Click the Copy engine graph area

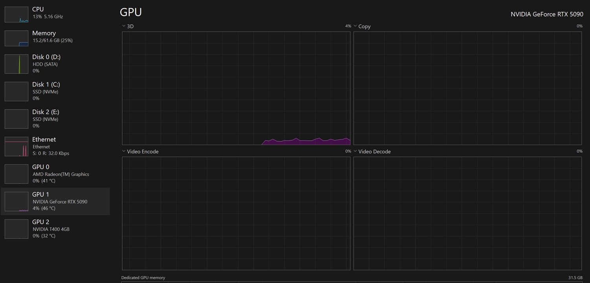coord(467,88)
